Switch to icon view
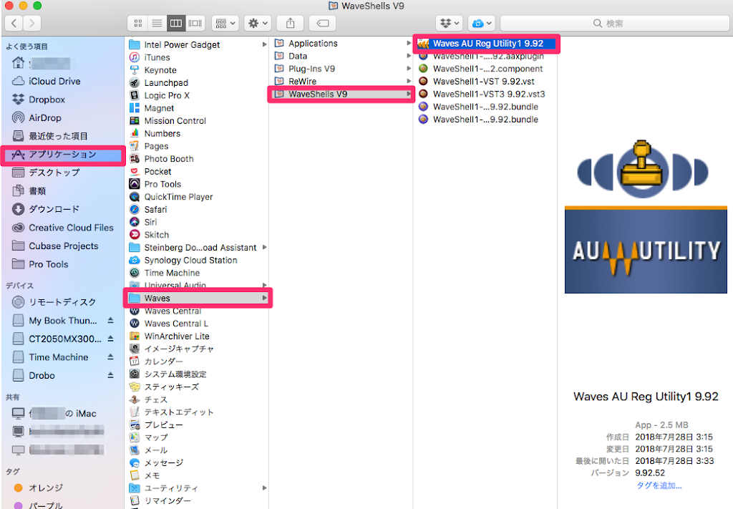 (137, 23)
